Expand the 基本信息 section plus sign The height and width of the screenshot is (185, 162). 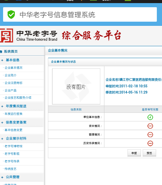click(x=2, y=60)
